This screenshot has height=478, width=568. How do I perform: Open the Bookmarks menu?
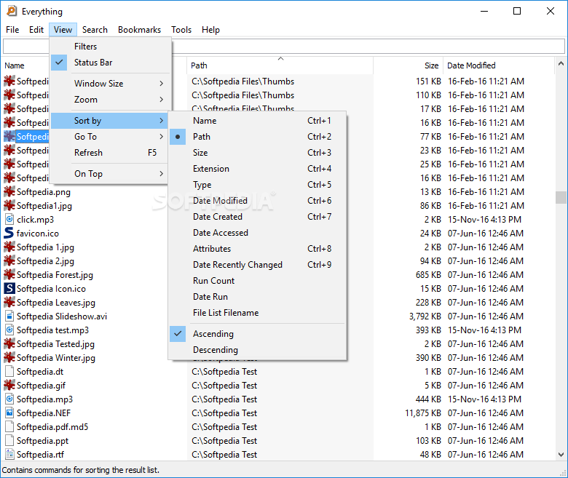coord(140,30)
